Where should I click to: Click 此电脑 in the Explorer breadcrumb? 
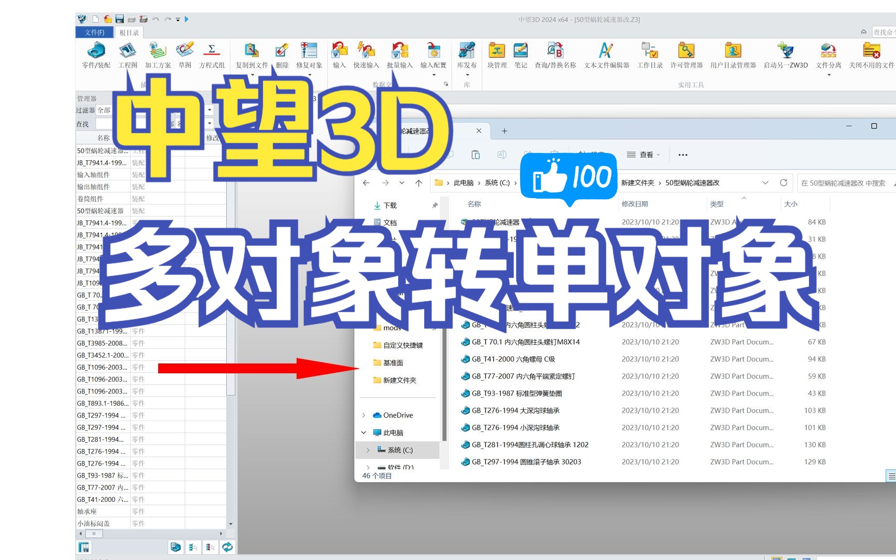pyautogui.click(x=464, y=183)
